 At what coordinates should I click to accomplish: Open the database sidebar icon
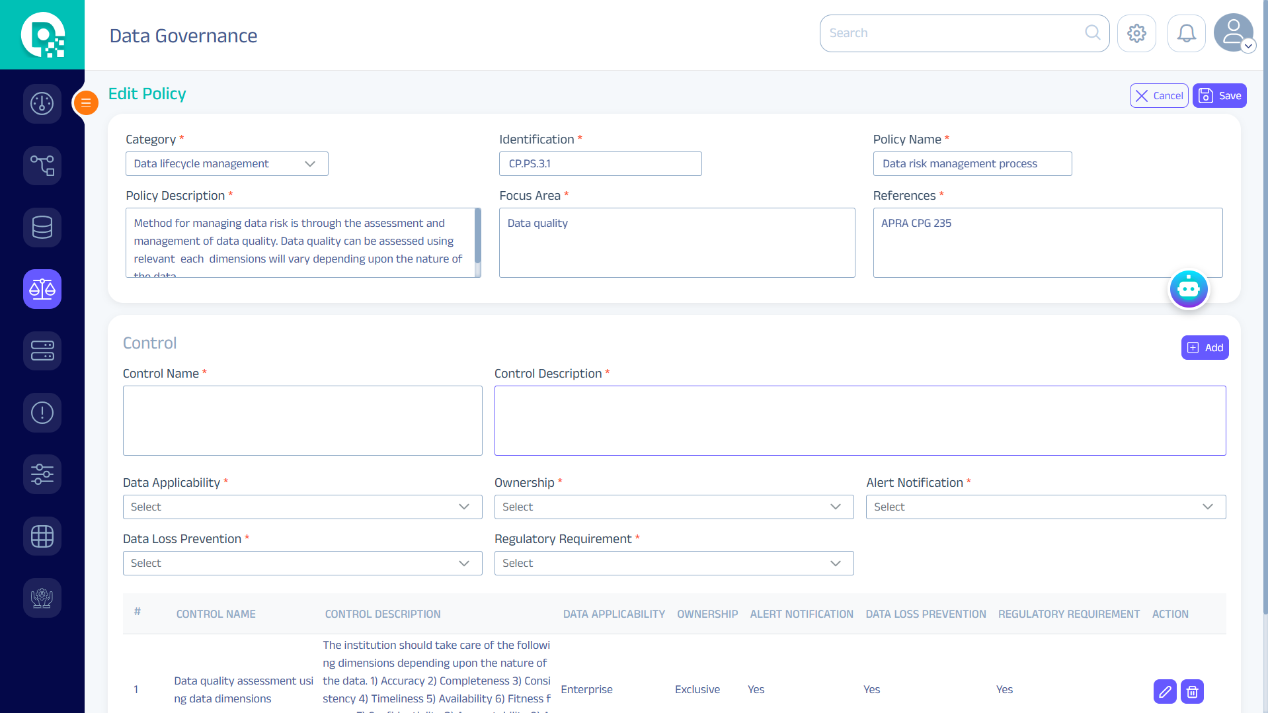[42, 228]
